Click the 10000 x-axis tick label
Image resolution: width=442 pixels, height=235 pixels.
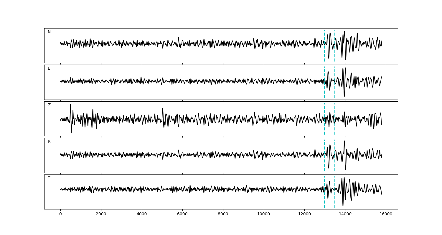click(x=264, y=214)
